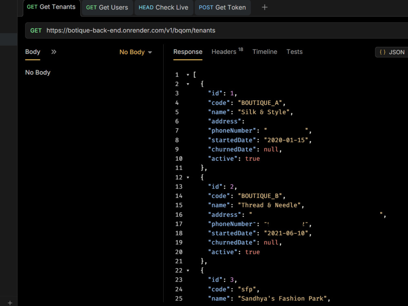Collapse the object starting at line 12
Screen dimensions: 408x306
(188, 177)
